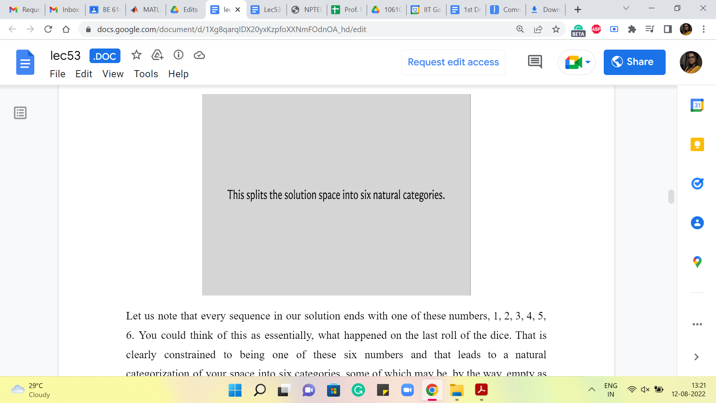This screenshot has height=403, width=716.
Task: Click the document vertical scrollbar thumb
Action: point(671,197)
